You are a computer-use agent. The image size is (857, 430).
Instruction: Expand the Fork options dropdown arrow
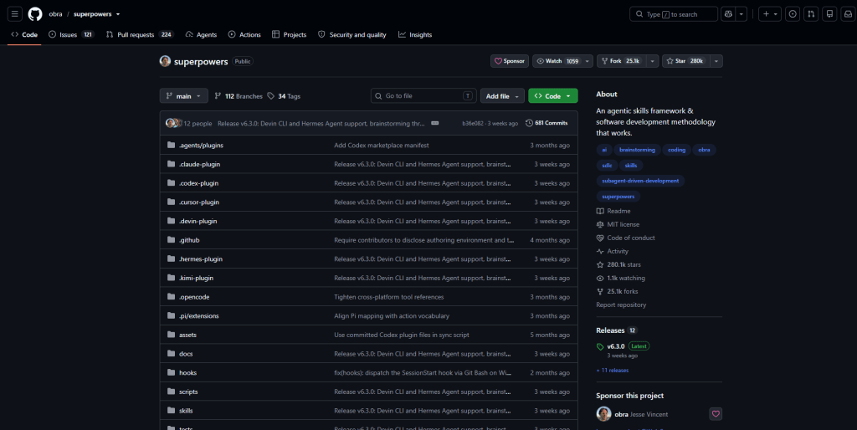point(652,61)
